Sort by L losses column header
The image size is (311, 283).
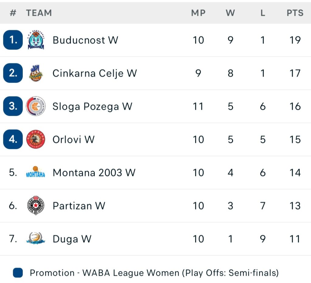(x=263, y=13)
